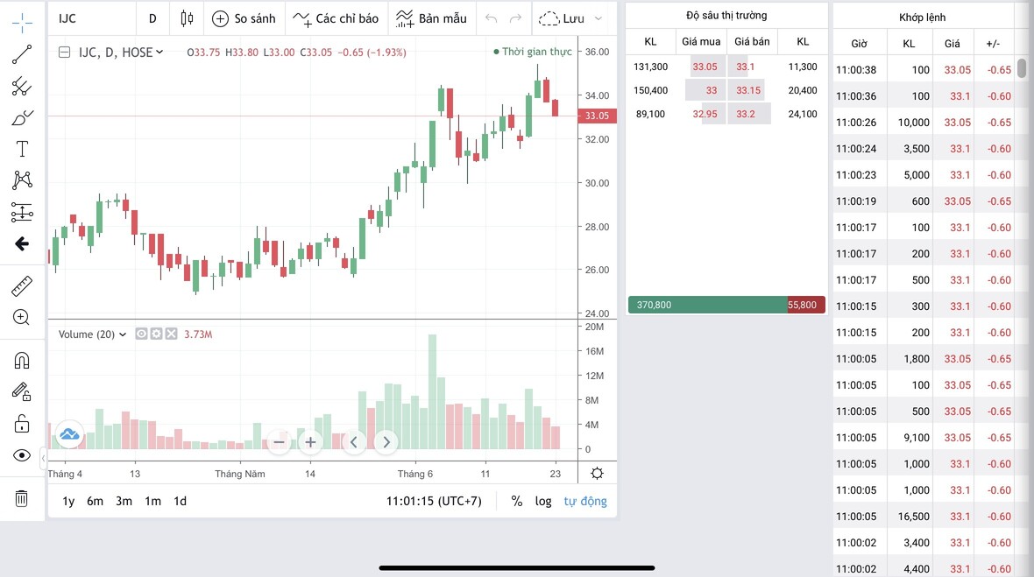Zoom out chart with minus button
The height and width of the screenshot is (577, 1034).
[279, 442]
